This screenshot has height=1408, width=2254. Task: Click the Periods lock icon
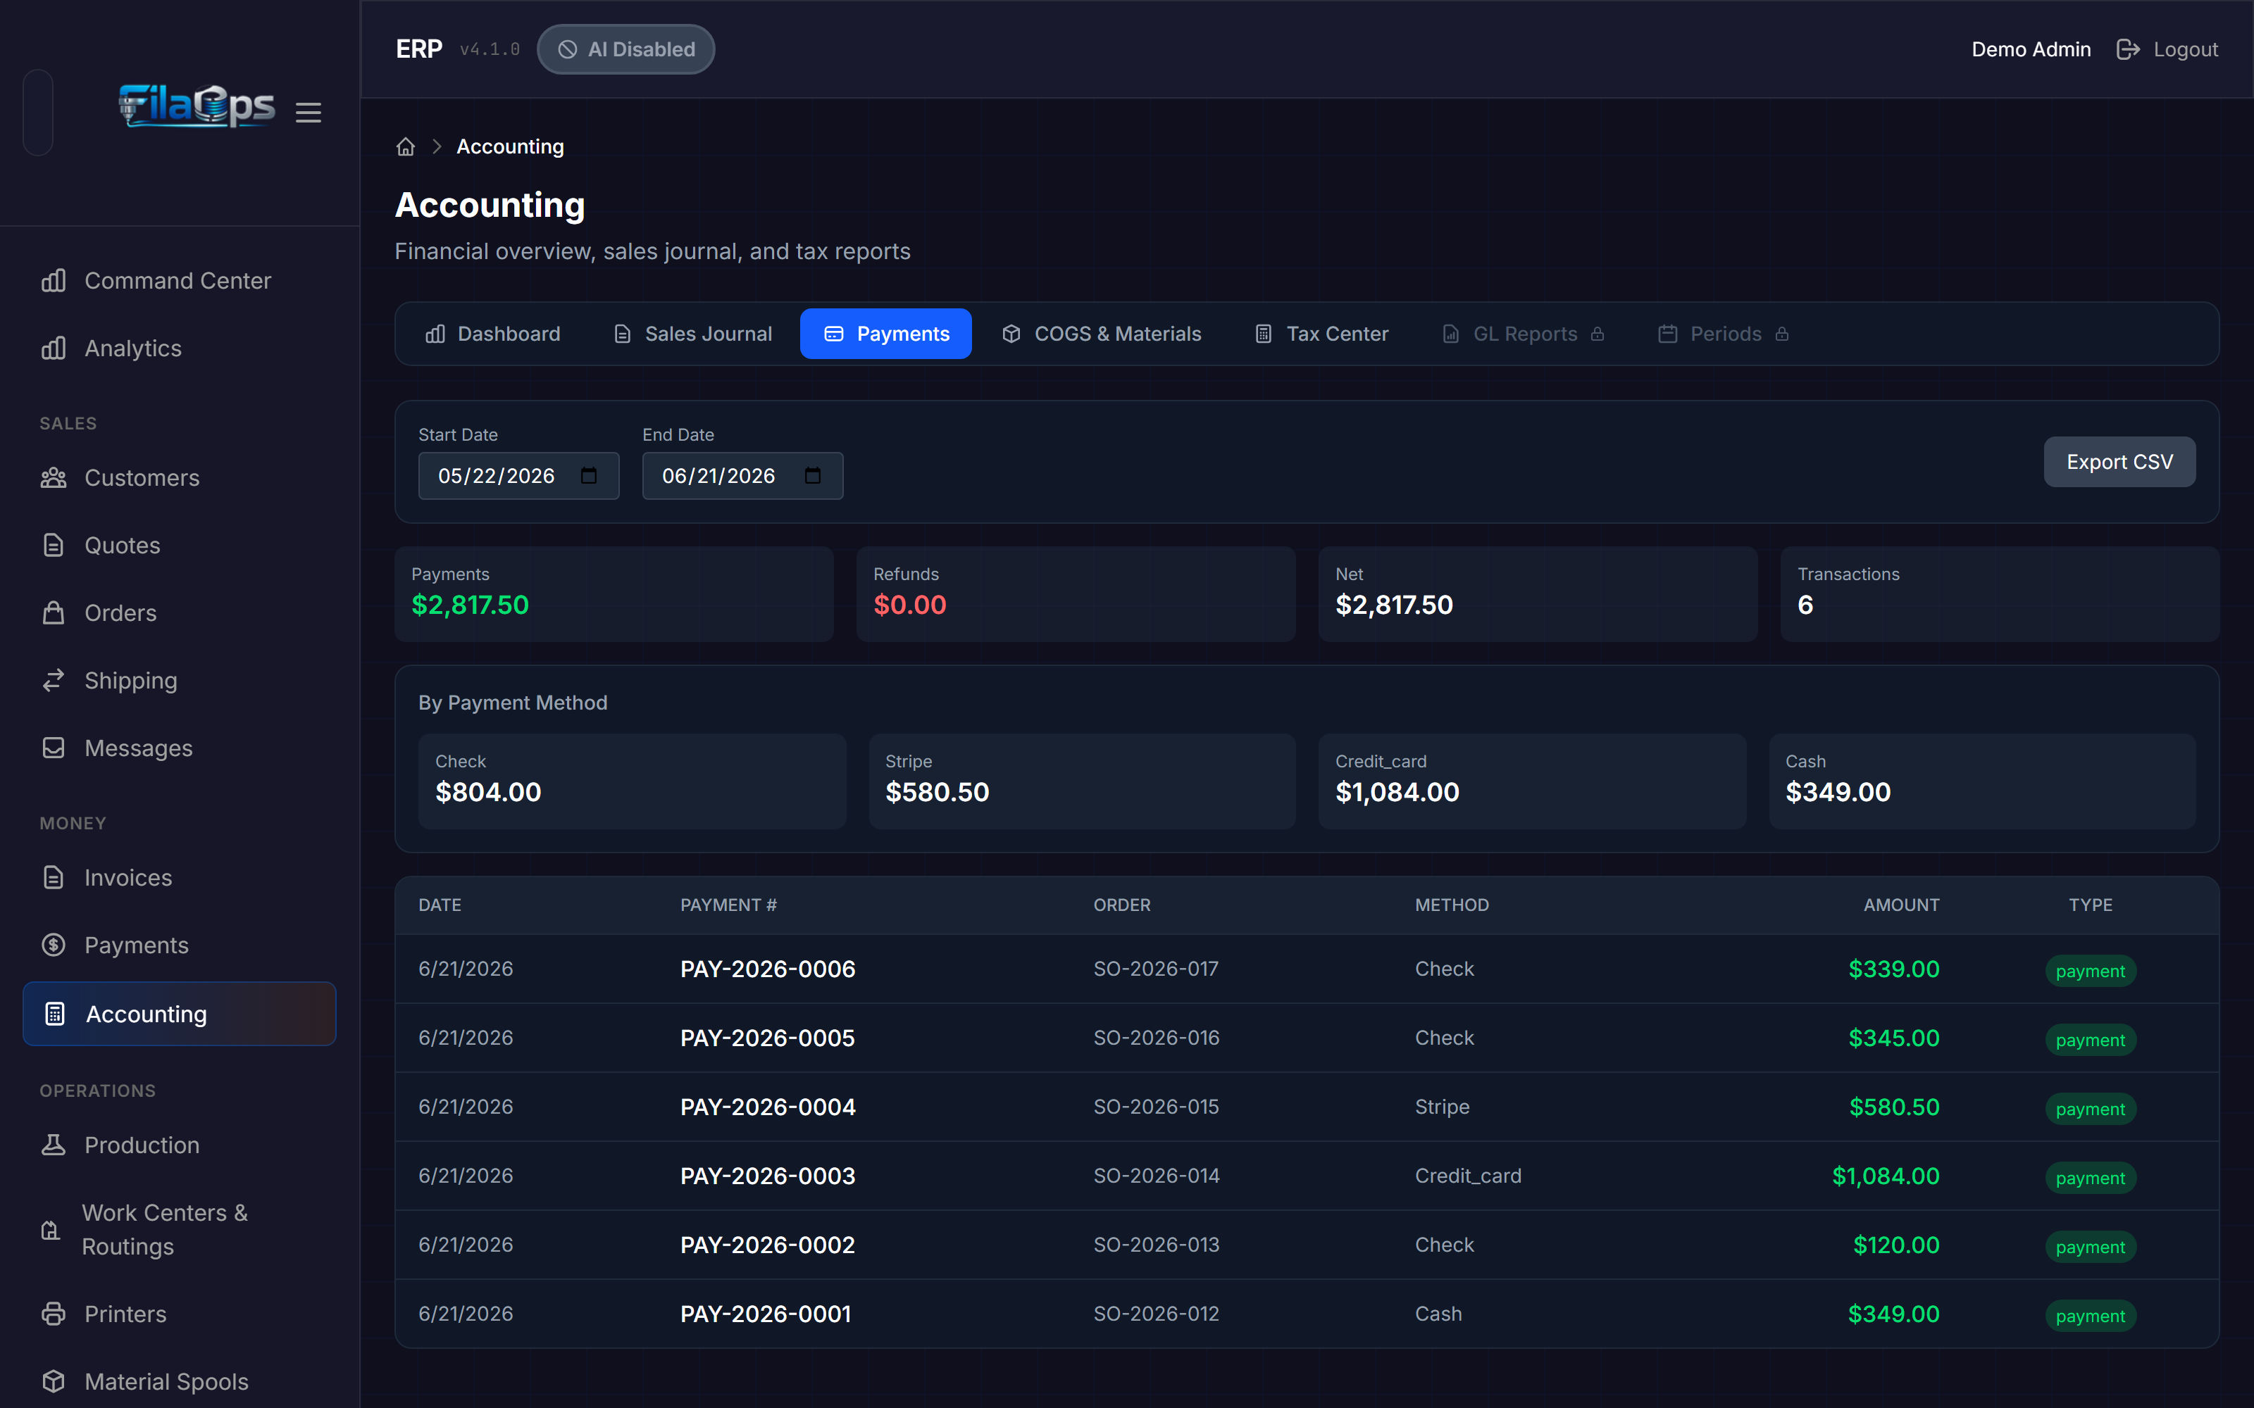(x=1782, y=334)
